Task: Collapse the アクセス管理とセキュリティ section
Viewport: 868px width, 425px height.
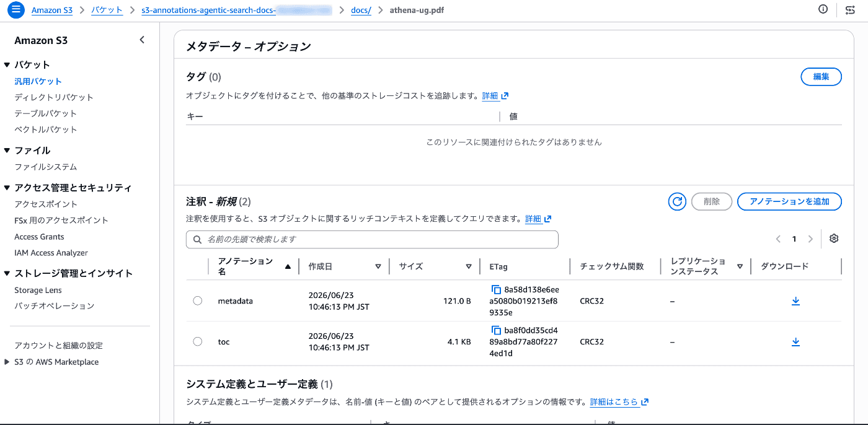Action: tap(7, 188)
